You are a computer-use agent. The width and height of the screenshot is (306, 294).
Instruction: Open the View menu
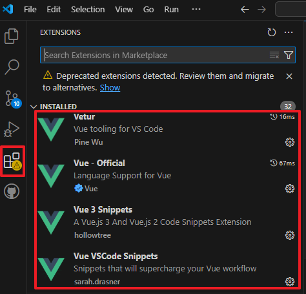pos(124,10)
